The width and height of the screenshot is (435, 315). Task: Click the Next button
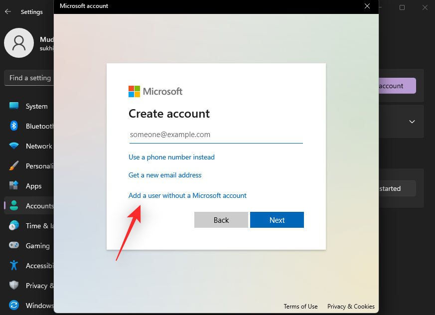pos(277,220)
